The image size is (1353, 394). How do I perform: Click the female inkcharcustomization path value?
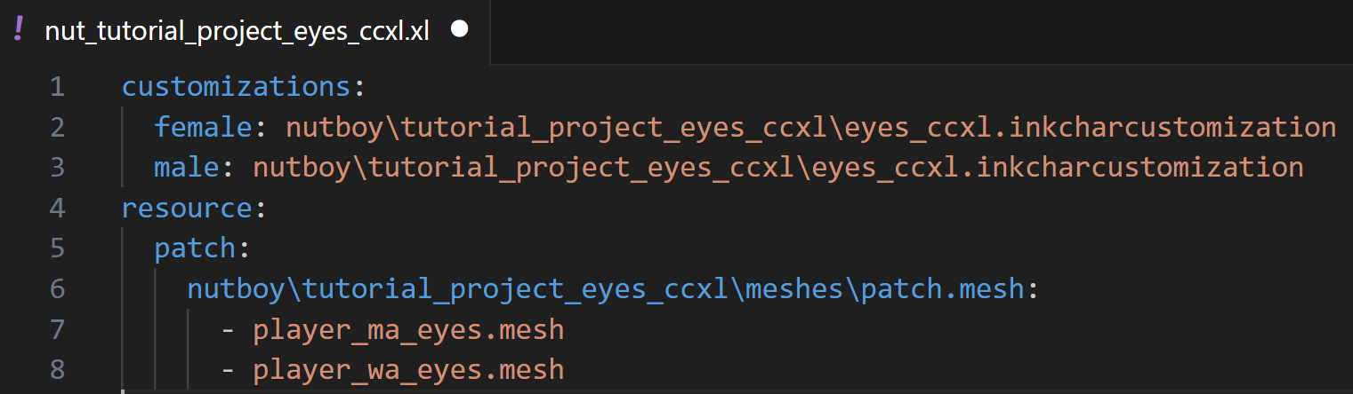[x=810, y=128]
